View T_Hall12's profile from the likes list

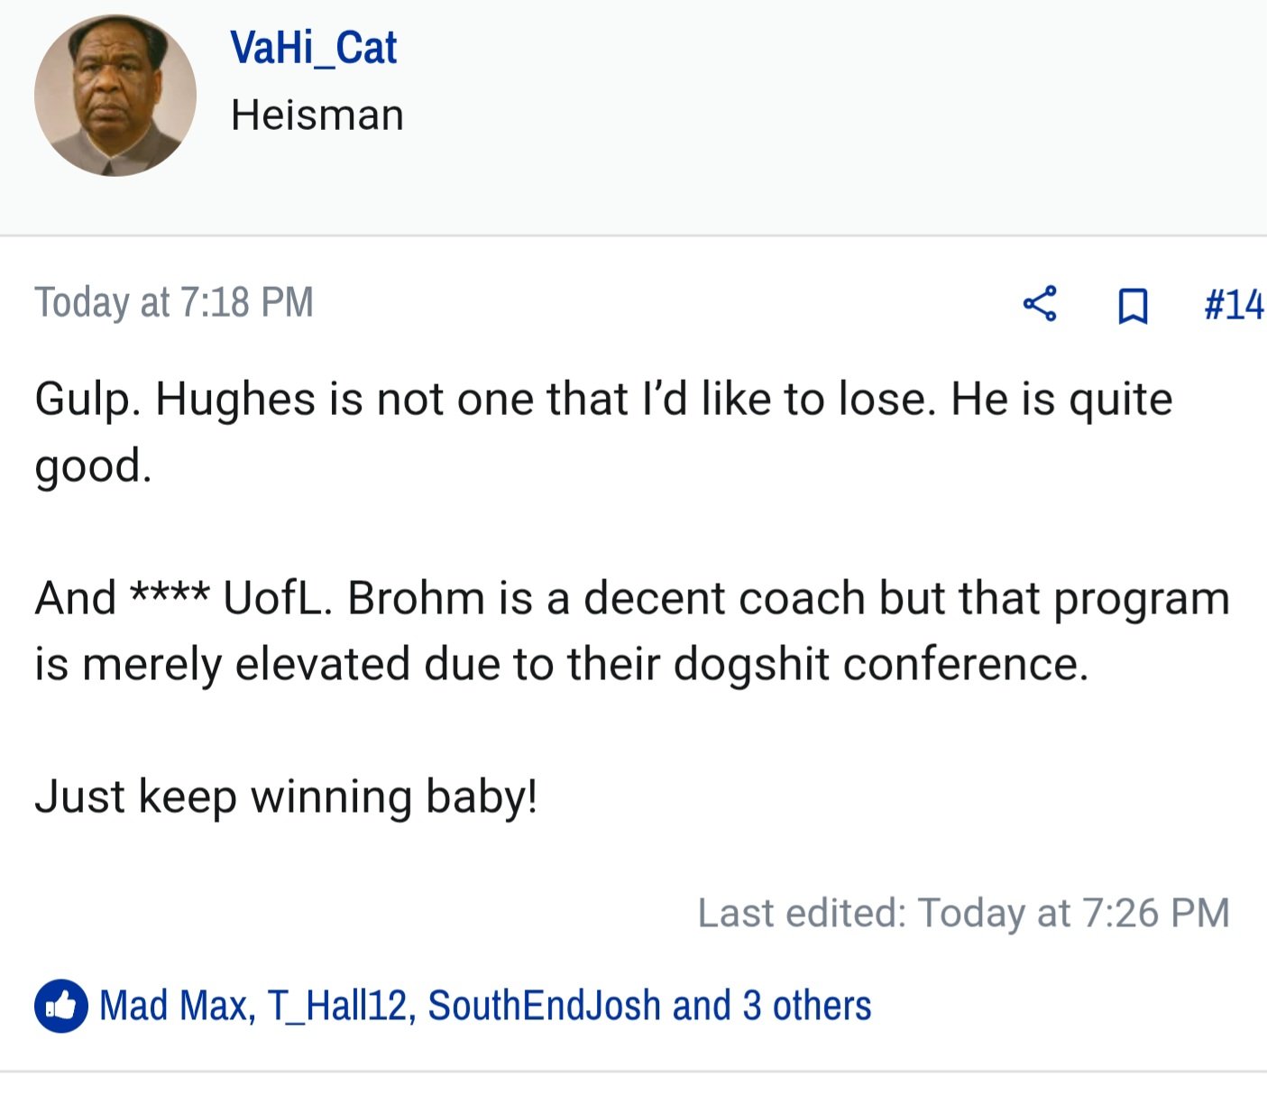336,1005
